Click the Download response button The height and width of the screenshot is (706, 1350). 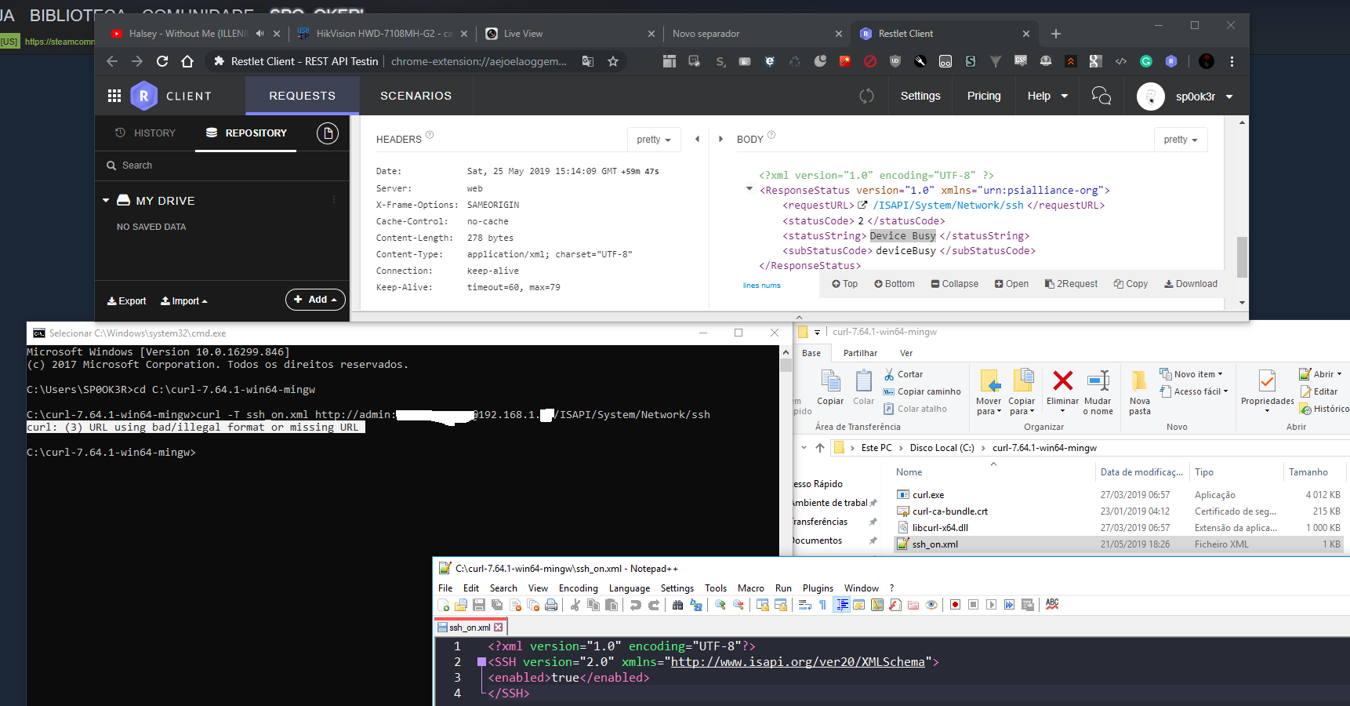tap(1190, 284)
